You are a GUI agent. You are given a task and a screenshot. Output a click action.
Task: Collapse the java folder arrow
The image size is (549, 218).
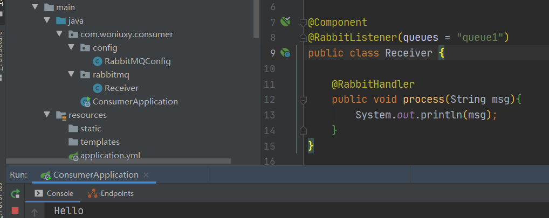point(47,20)
